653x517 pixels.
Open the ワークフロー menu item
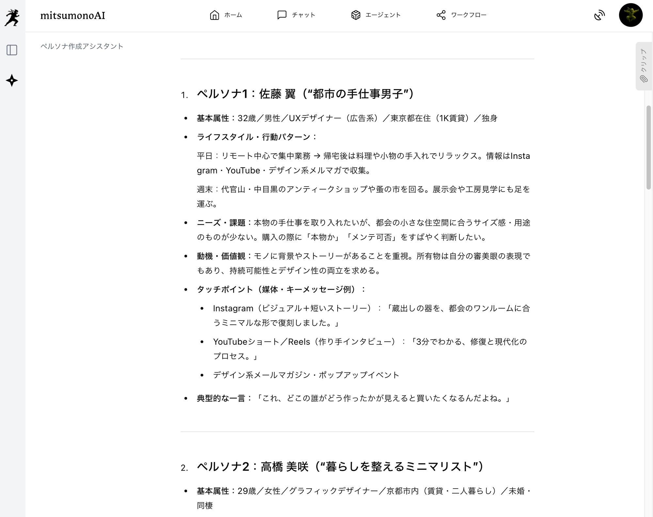pos(469,15)
